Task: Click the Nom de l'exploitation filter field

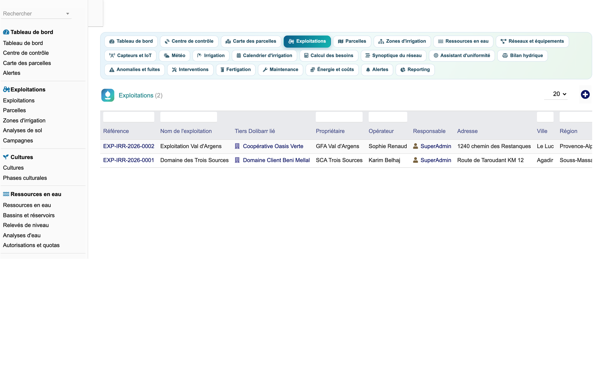Action: [189, 117]
